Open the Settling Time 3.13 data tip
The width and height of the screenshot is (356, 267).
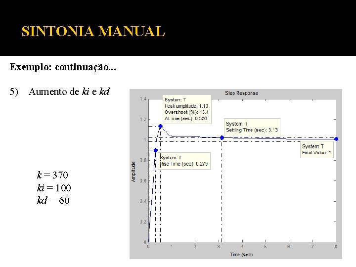tap(252, 127)
